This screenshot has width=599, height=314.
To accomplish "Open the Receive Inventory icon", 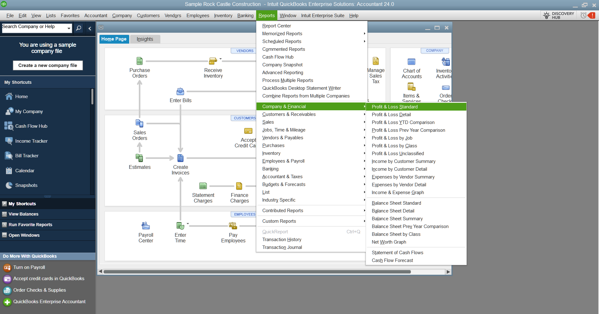I will coord(213,61).
